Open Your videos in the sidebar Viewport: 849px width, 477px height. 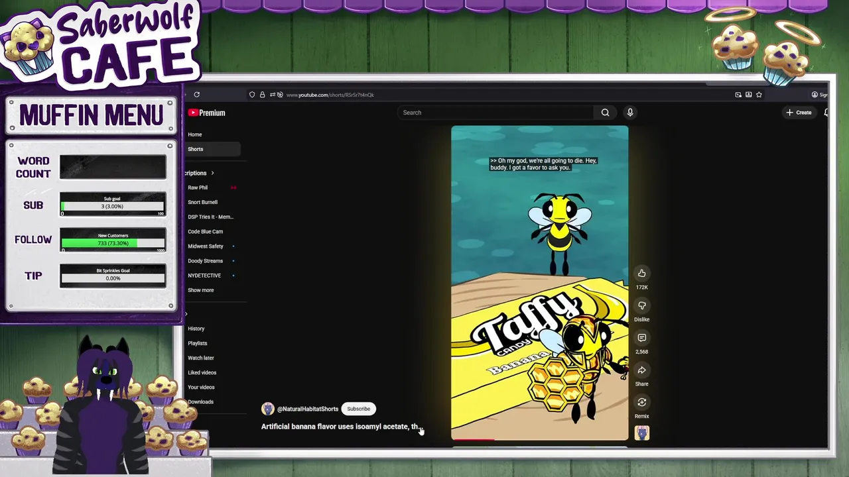[201, 387]
